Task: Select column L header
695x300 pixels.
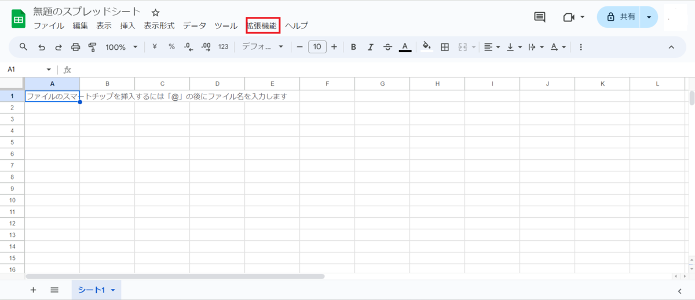Action: point(657,84)
